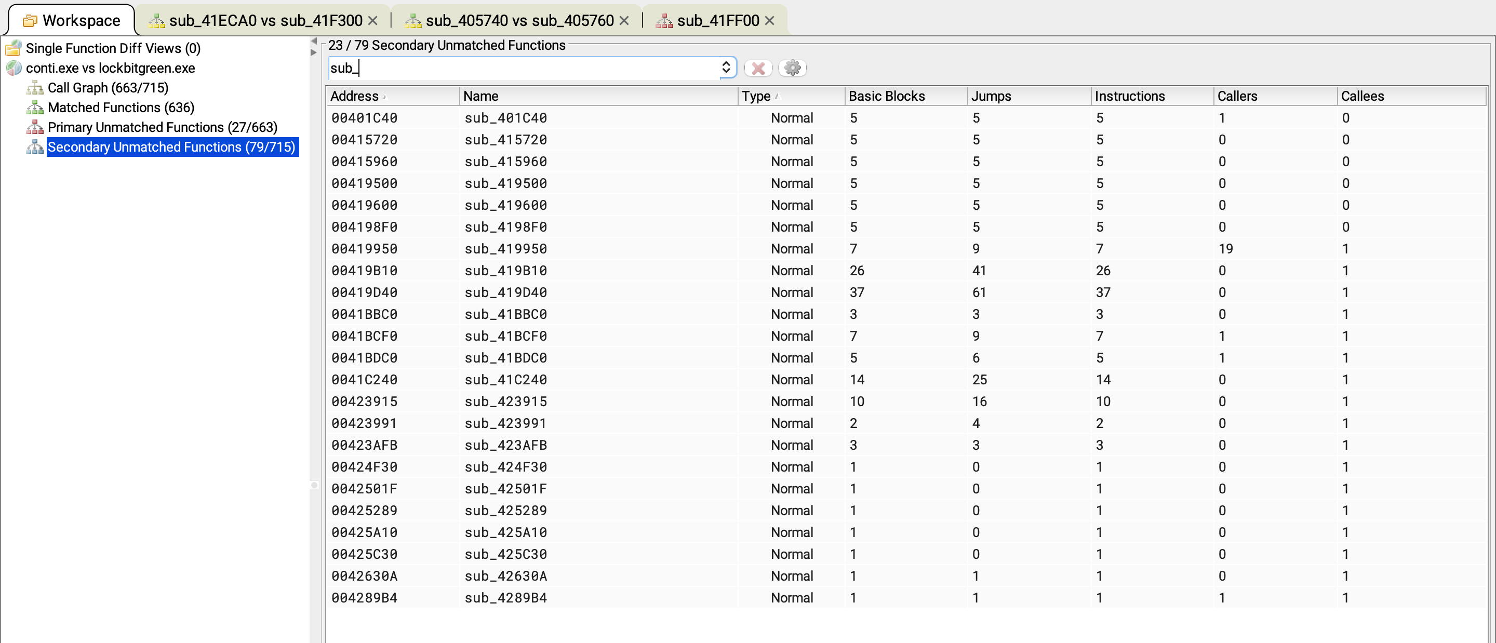Image resolution: width=1496 pixels, height=643 pixels.
Task: Click the conti.exe vs lockbitgreen.exe diff icon
Action: [14, 68]
